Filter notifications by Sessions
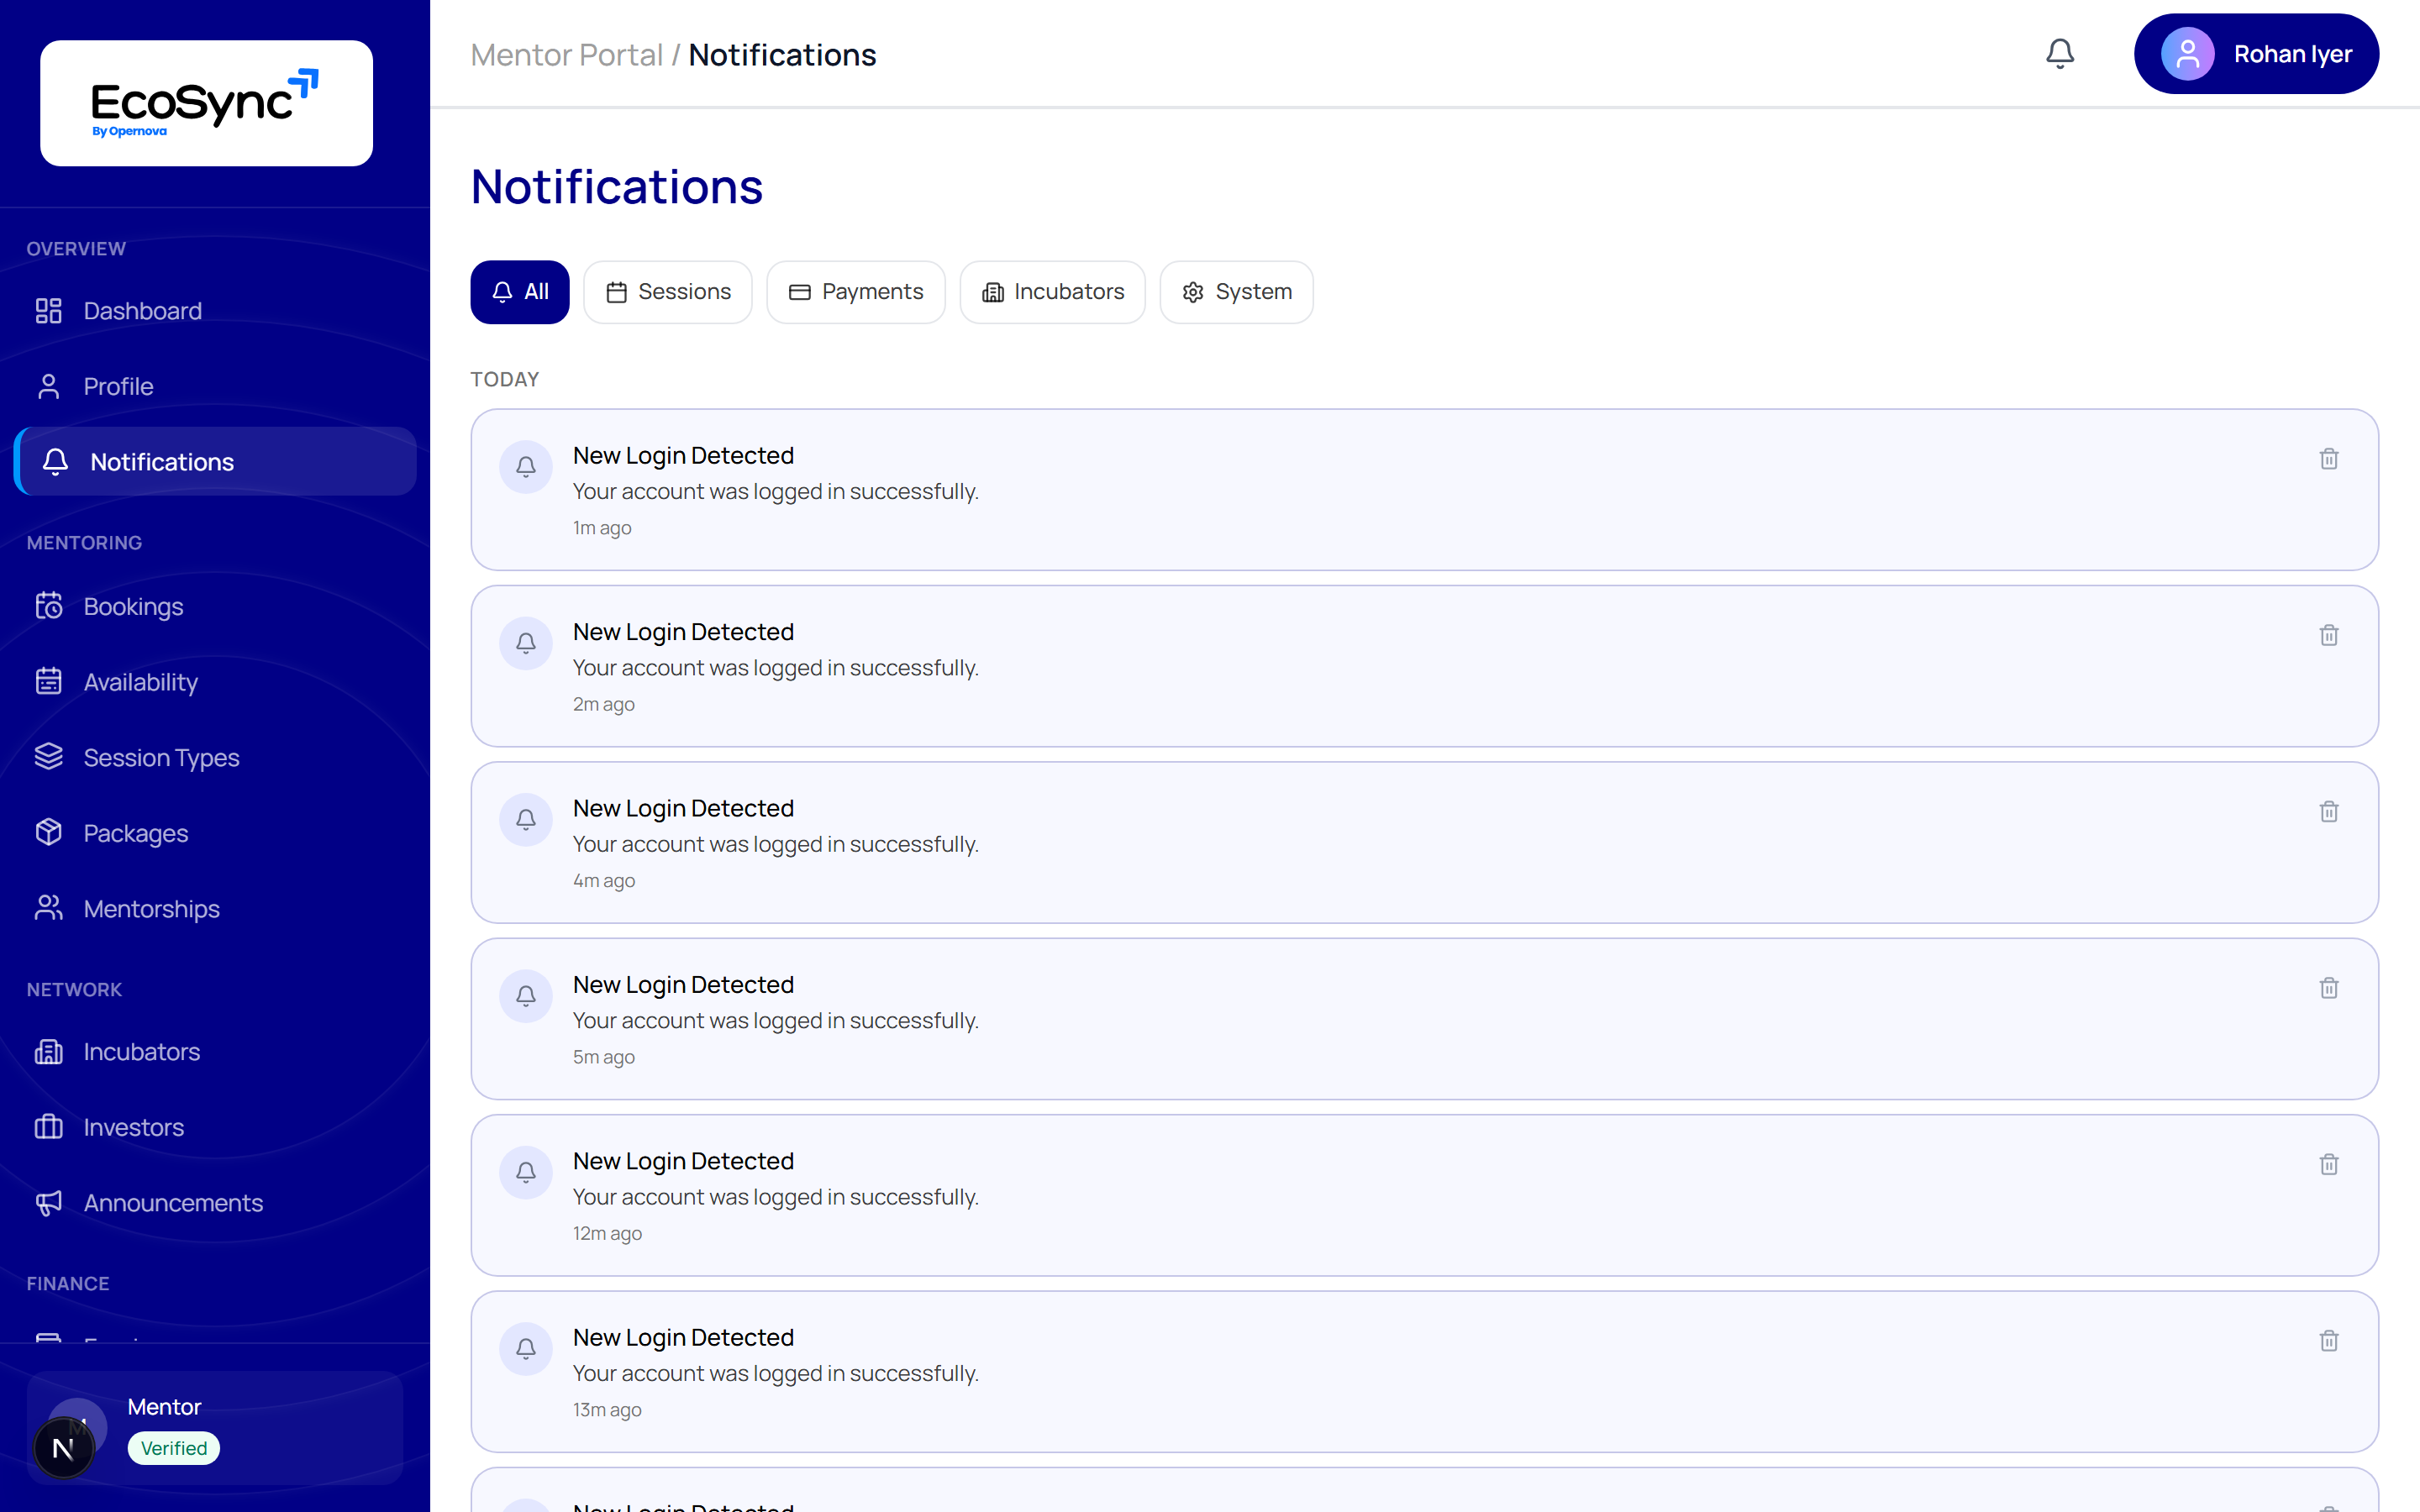 pos(668,292)
